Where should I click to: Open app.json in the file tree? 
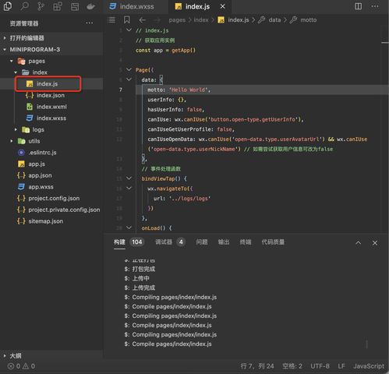[40, 175]
